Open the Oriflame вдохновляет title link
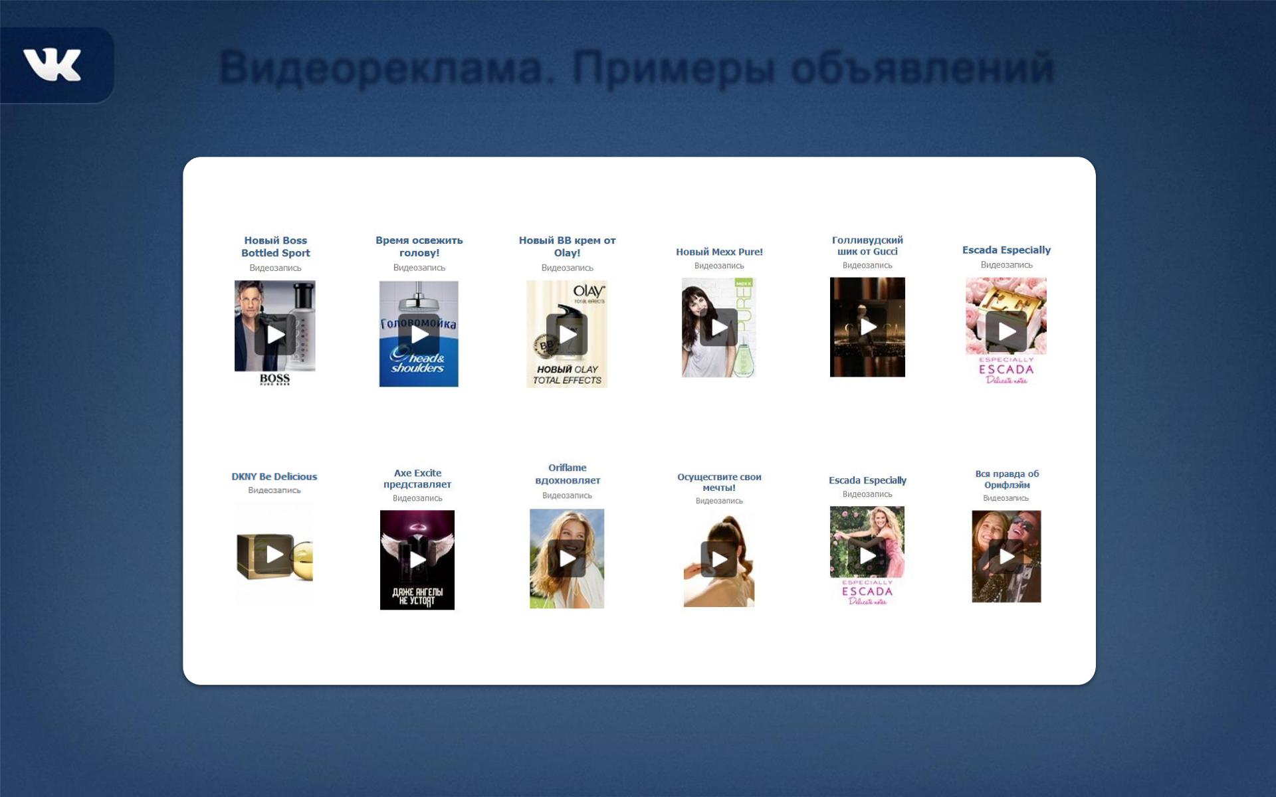 coord(567,474)
